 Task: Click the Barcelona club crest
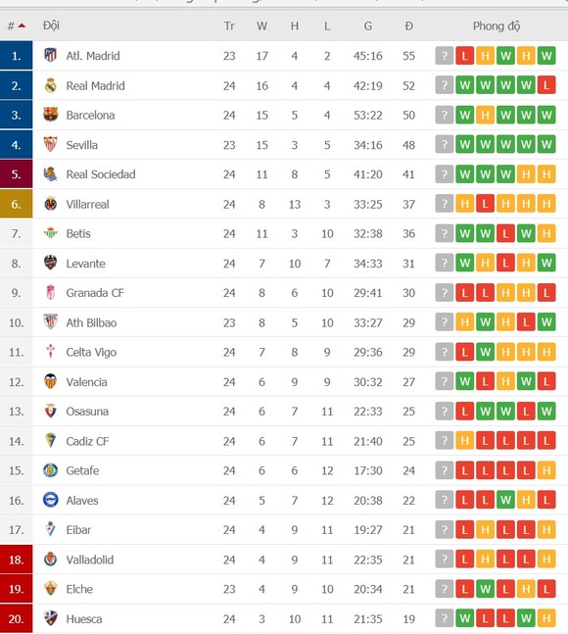point(51,115)
